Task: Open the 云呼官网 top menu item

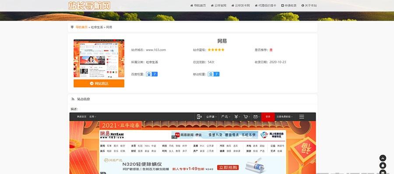Action: 218,6
